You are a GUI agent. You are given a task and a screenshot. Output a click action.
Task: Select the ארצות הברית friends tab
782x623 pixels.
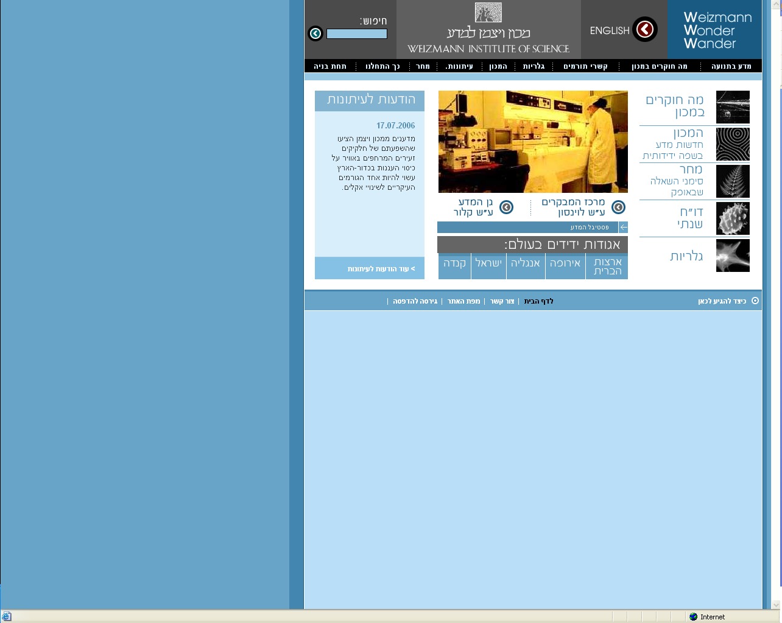click(x=607, y=266)
